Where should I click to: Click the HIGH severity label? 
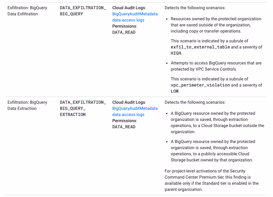(175, 53)
